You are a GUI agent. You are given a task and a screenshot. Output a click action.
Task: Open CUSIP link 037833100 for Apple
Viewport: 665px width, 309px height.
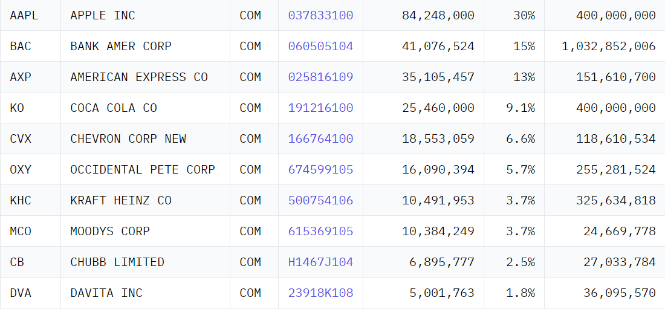[320, 15]
